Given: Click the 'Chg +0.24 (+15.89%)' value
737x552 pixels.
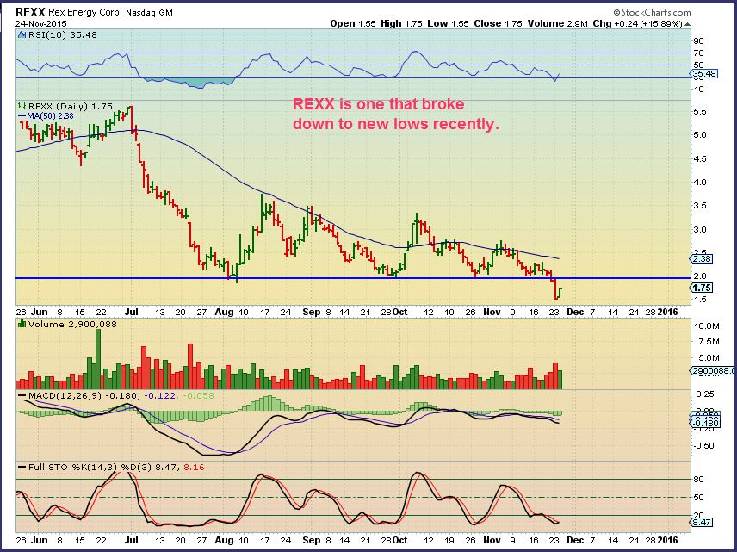Looking at the screenshot, I should click(637, 23).
